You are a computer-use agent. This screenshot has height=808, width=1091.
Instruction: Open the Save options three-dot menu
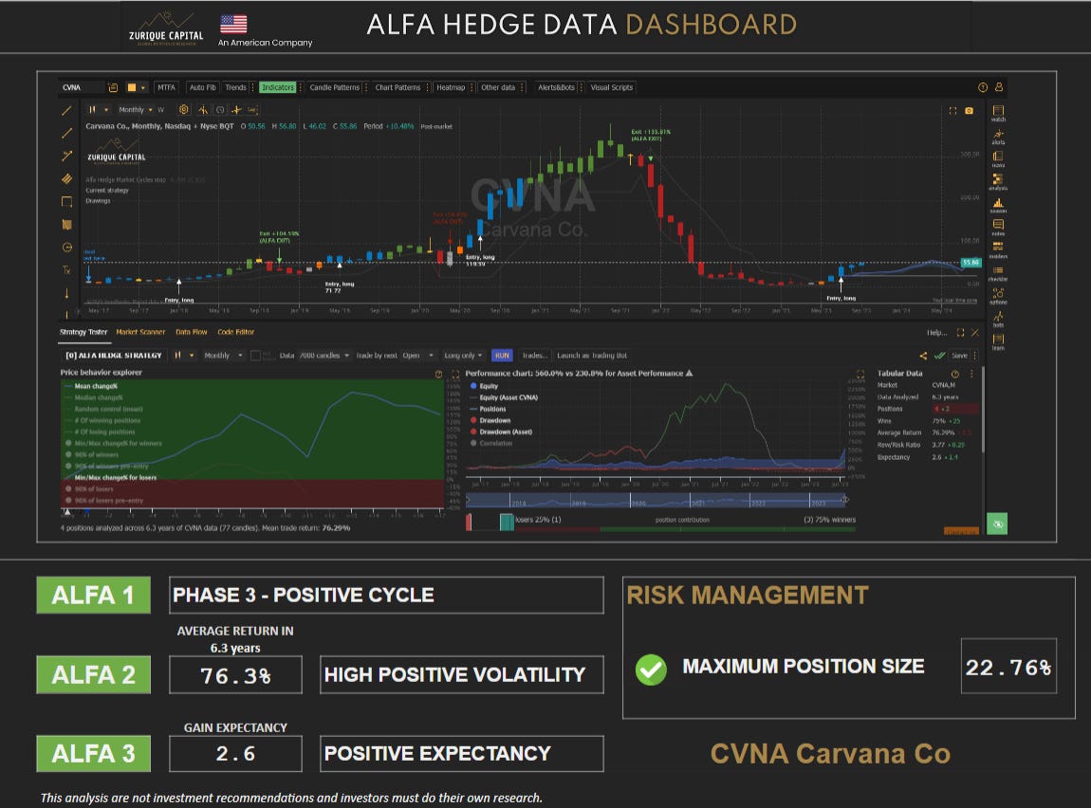975,356
